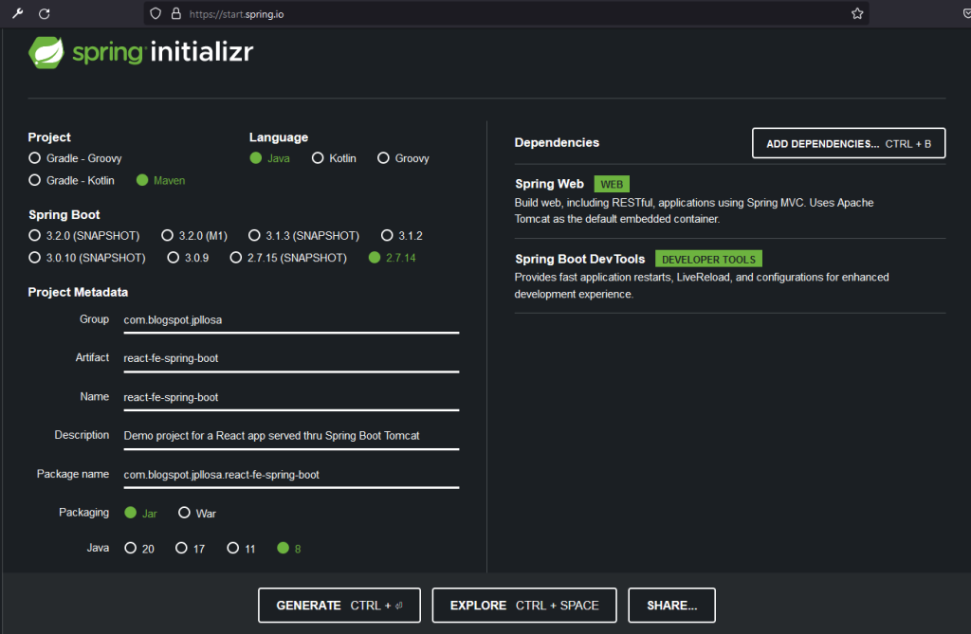Image resolution: width=971 pixels, height=634 pixels.
Task: Select Spring Boot 3.0.9 option
Action: point(174,257)
